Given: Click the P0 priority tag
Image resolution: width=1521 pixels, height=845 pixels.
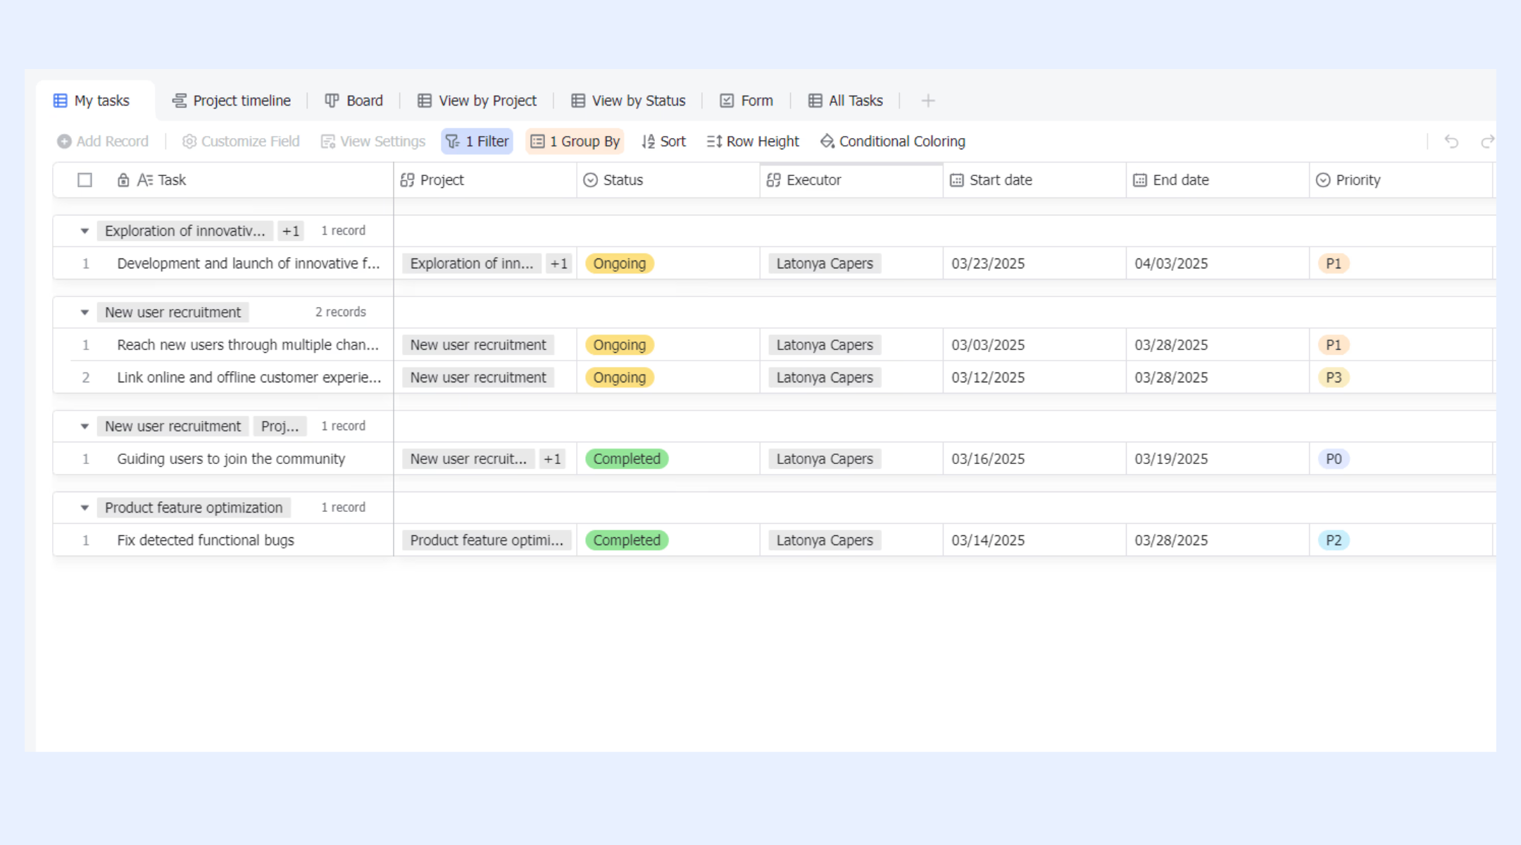Looking at the screenshot, I should [x=1333, y=459].
